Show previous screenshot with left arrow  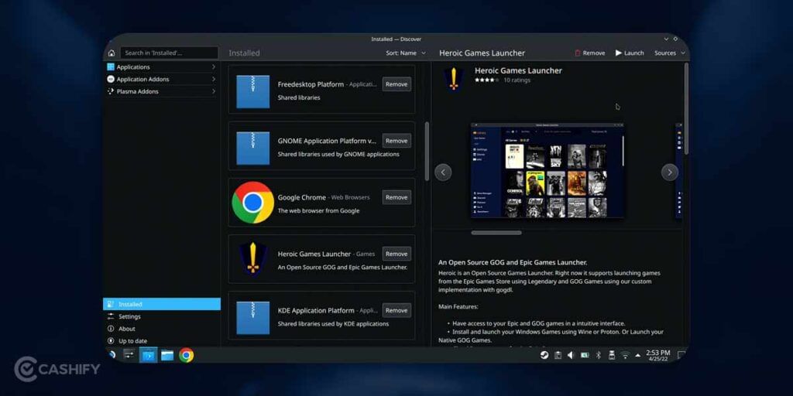click(443, 172)
